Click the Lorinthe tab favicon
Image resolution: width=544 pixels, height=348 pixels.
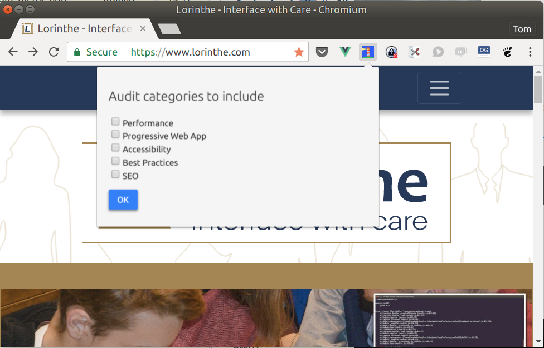pos(27,29)
